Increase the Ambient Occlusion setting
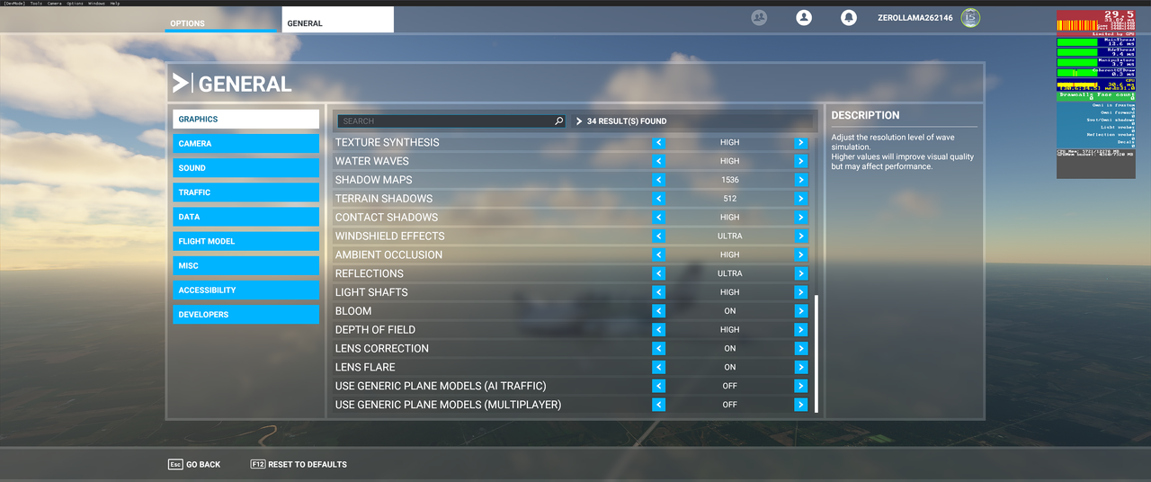The width and height of the screenshot is (1151, 482). point(800,255)
